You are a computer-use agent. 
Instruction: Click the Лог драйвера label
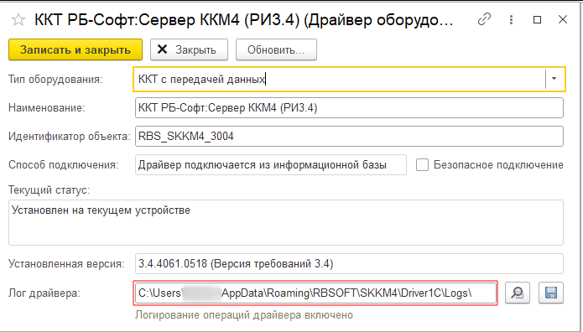point(44,293)
